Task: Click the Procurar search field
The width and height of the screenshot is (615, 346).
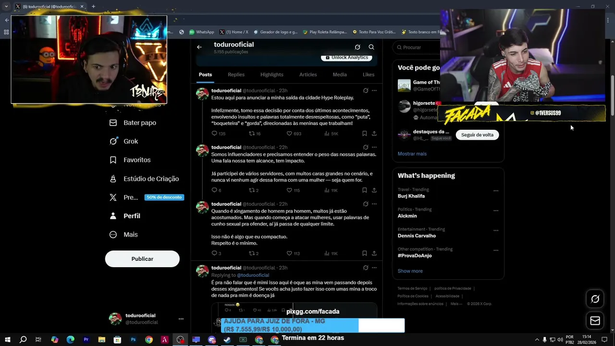Action: [417, 47]
